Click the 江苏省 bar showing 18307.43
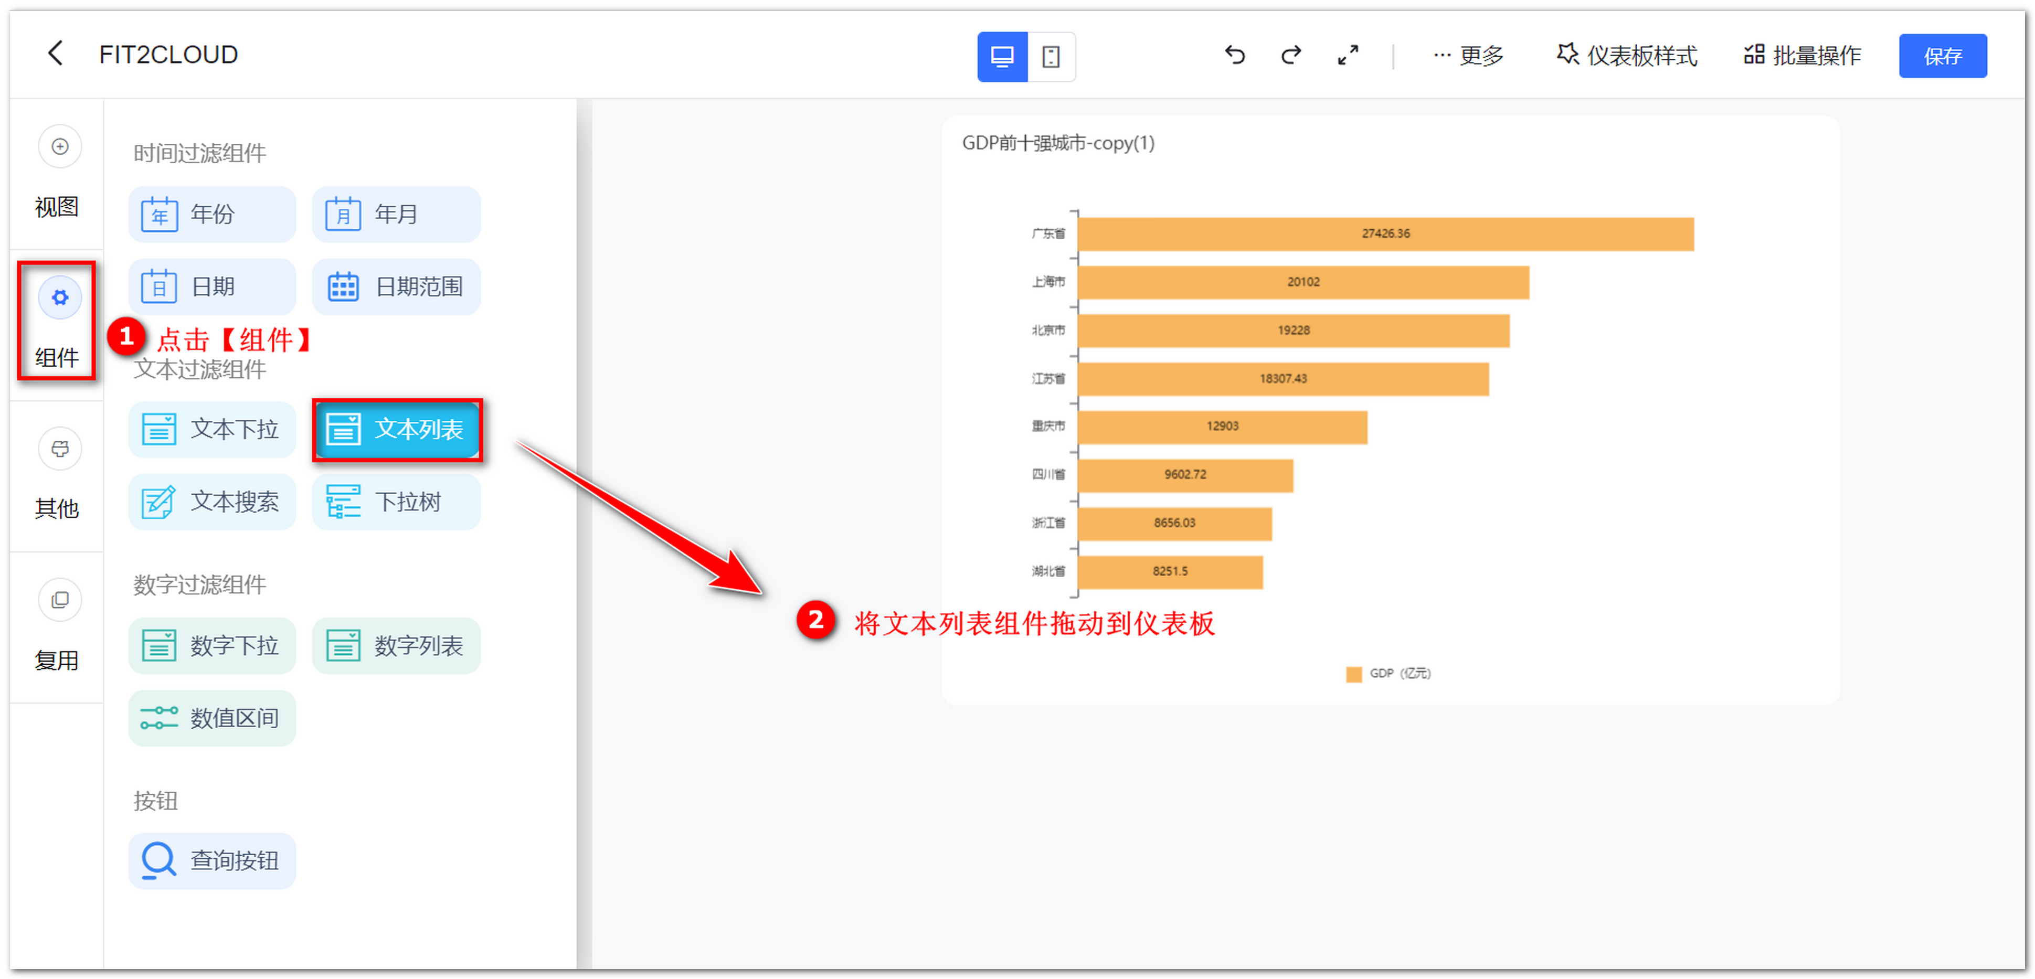This screenshot has width=2035, height=979. (x=1283, y=378)
